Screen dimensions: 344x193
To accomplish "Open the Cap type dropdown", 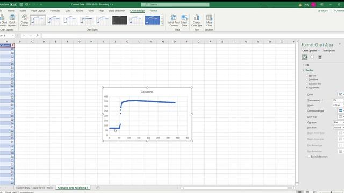I will coord(338,122).
